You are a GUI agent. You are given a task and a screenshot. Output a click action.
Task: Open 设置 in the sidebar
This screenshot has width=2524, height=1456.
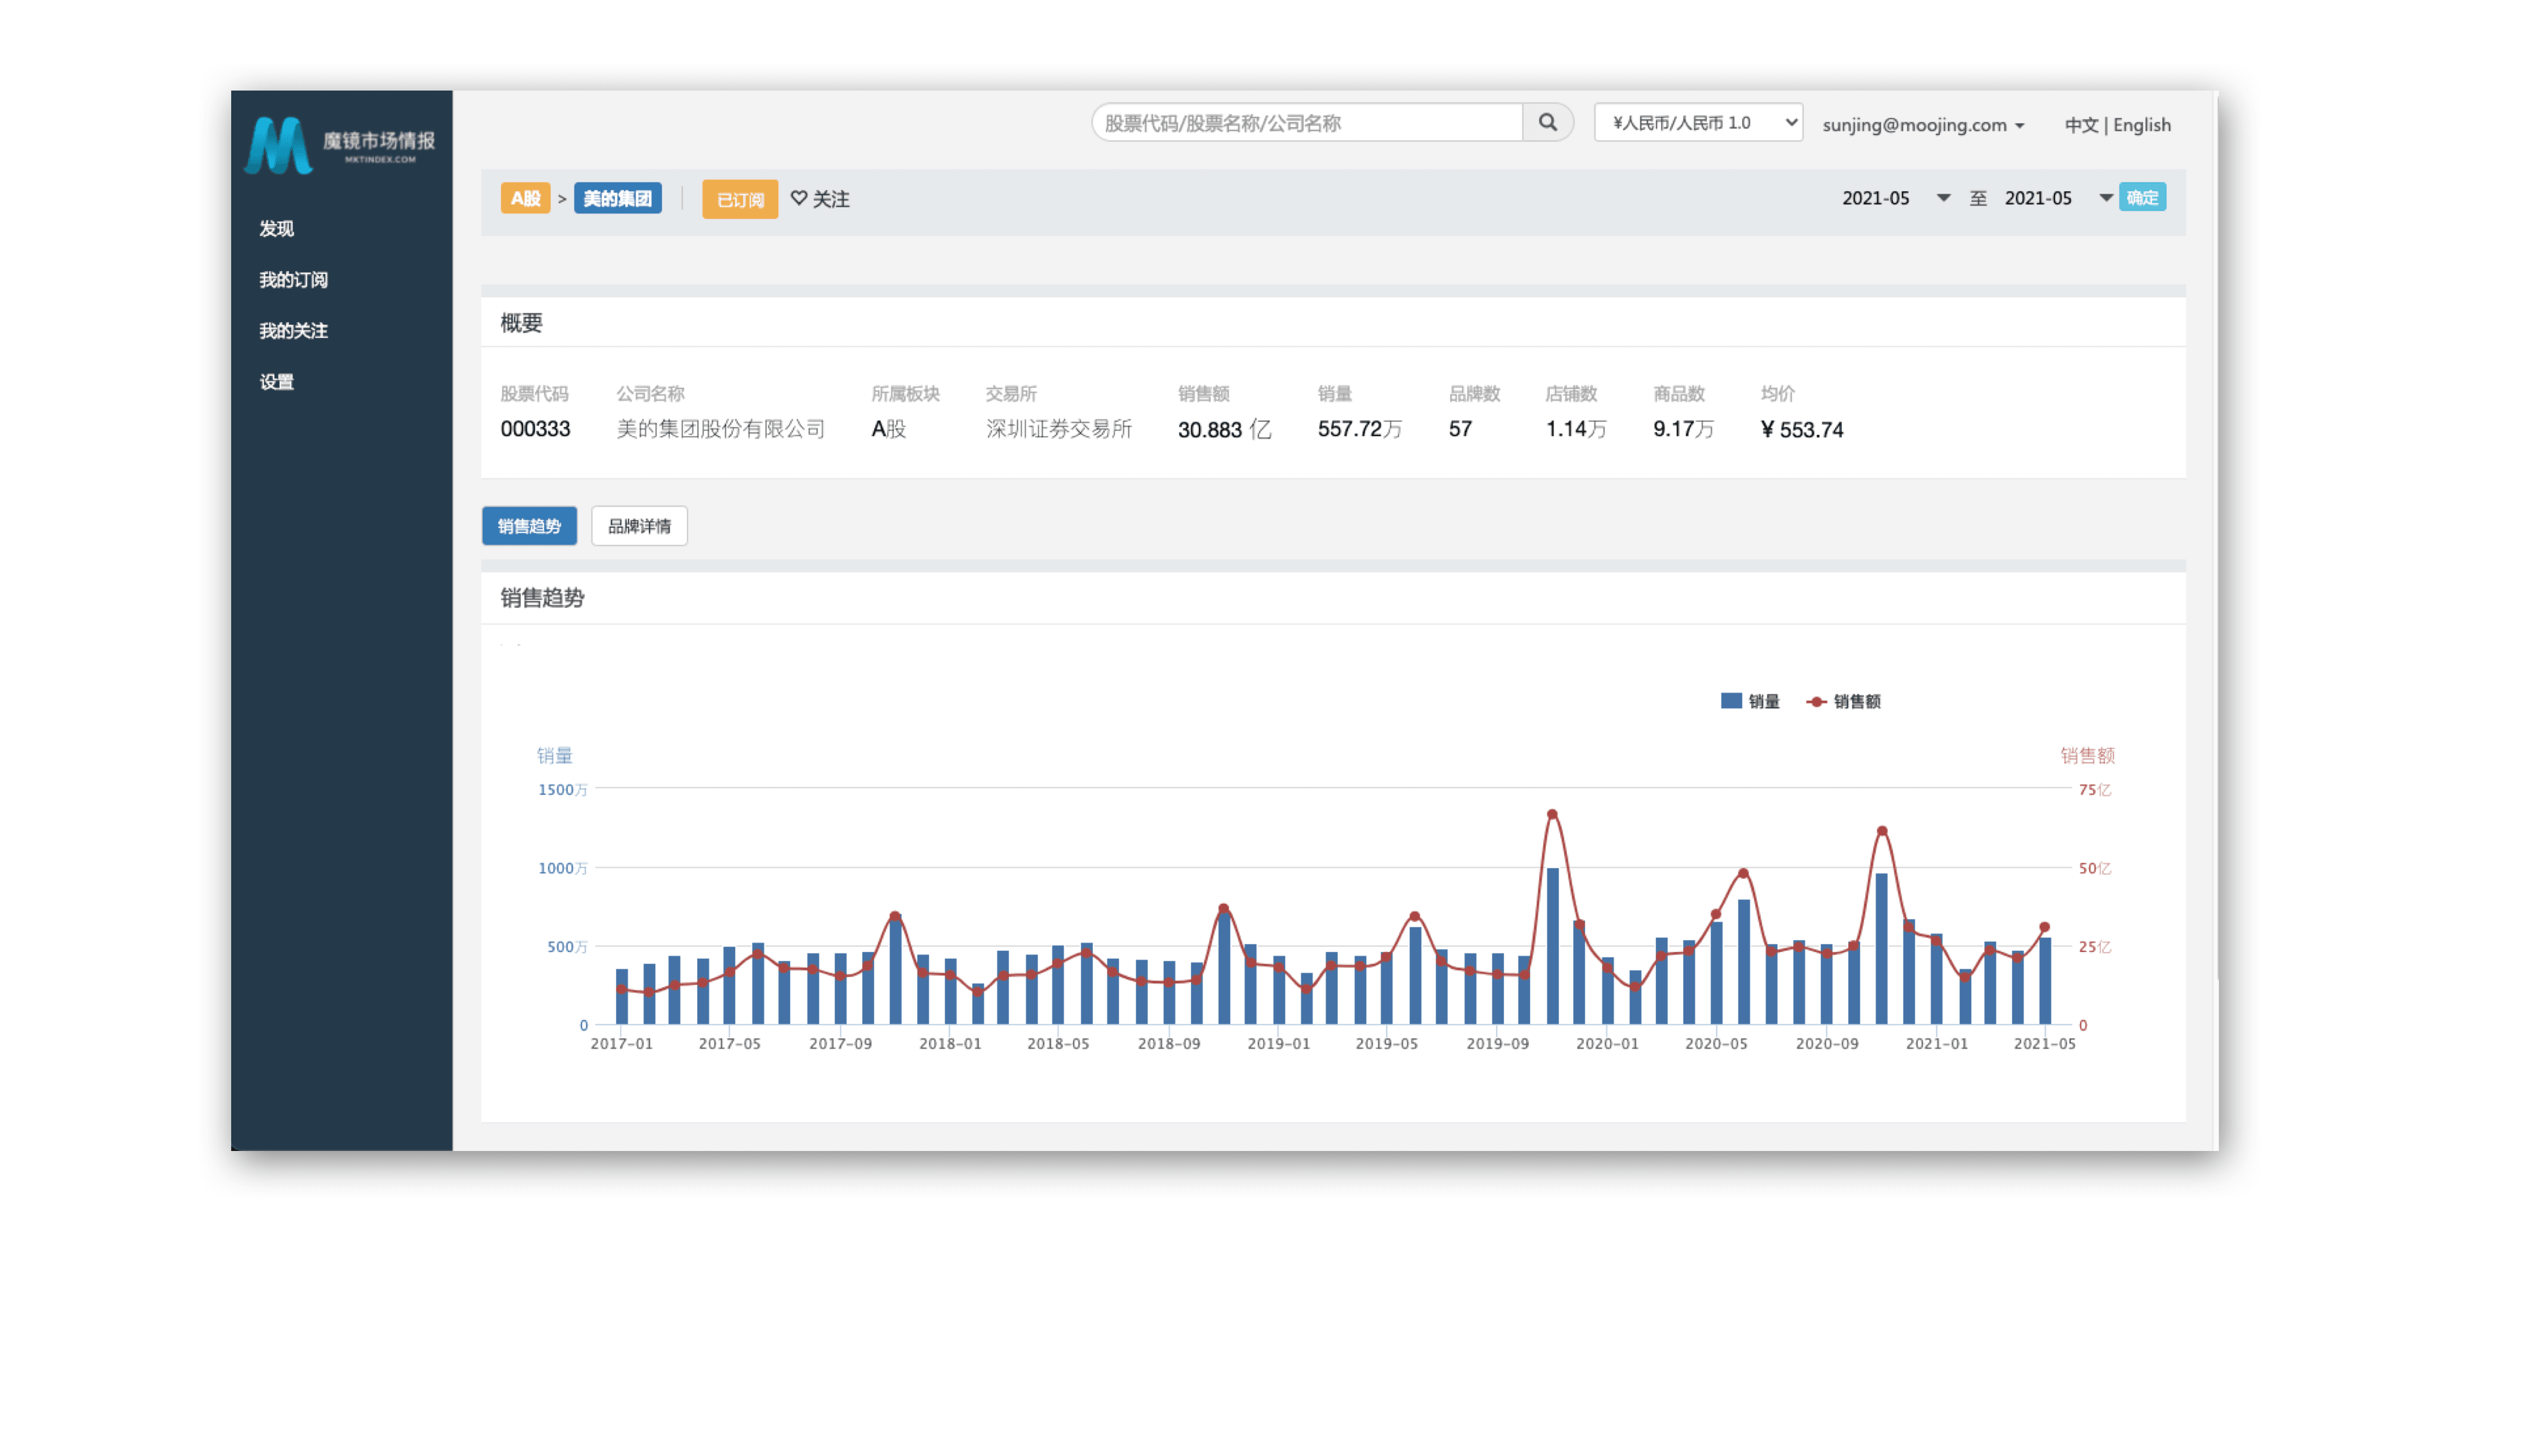(276, 382)
